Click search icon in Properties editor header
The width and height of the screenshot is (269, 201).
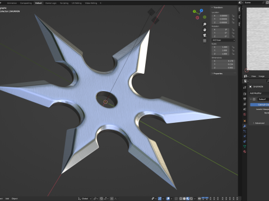pos(268,81)
